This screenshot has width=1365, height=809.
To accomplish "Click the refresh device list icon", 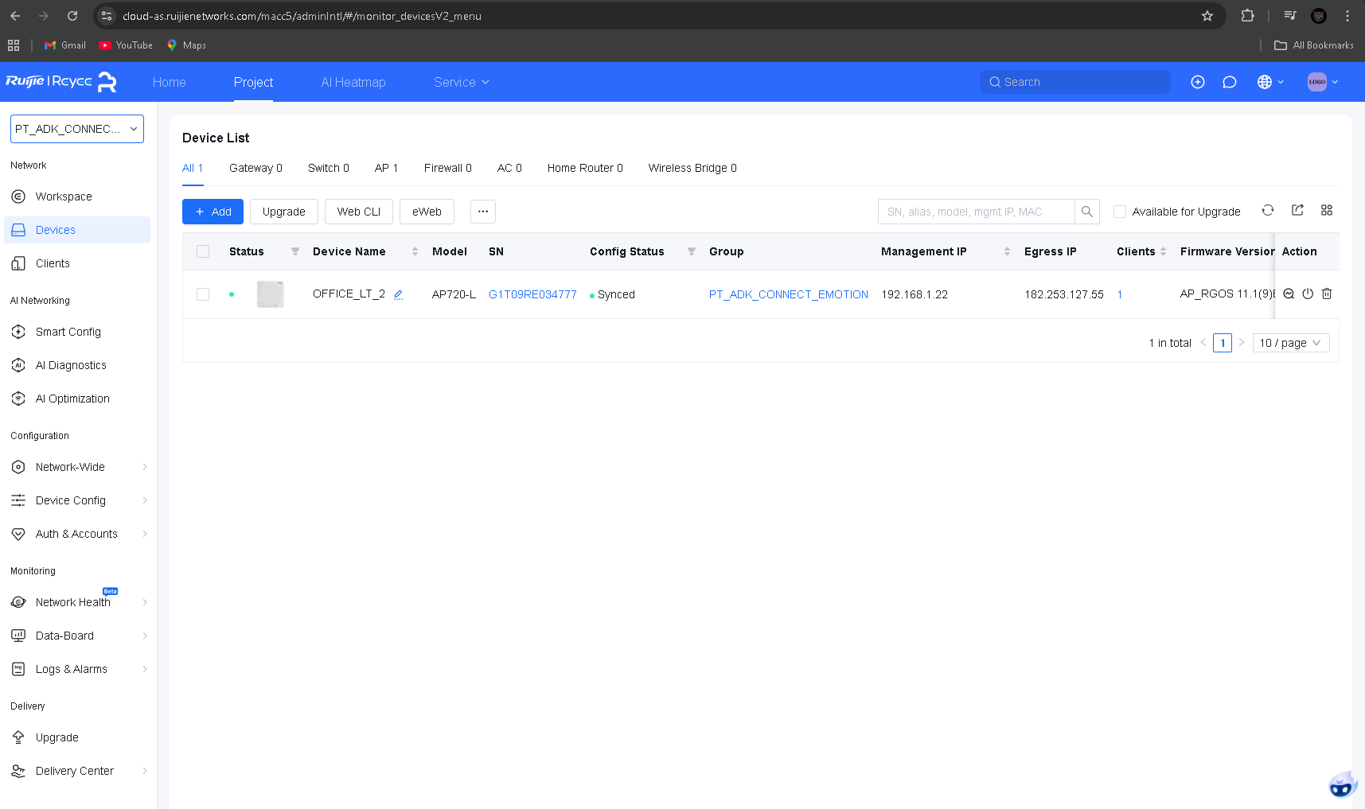I will point(1268,211).
